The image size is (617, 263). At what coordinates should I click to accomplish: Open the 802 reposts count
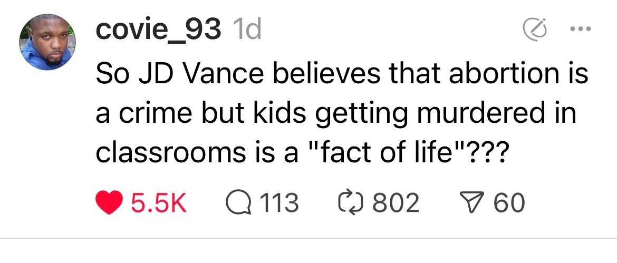pyautogui.click(x=396, y=203)
